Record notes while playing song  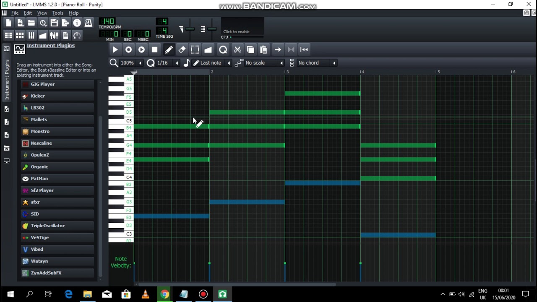pyautogui.click(x=141, y=49)
